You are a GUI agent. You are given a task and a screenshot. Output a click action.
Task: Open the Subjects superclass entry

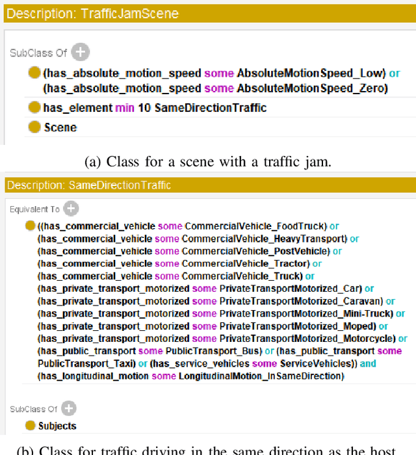click(57, 426)
